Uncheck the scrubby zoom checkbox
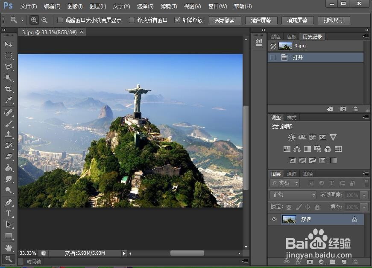This screenshot has width=372, height=268. click(177, 20)
